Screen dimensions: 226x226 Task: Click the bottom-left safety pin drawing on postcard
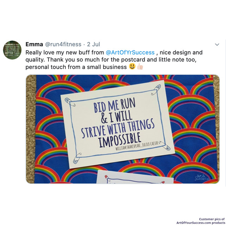click(77, 158)
